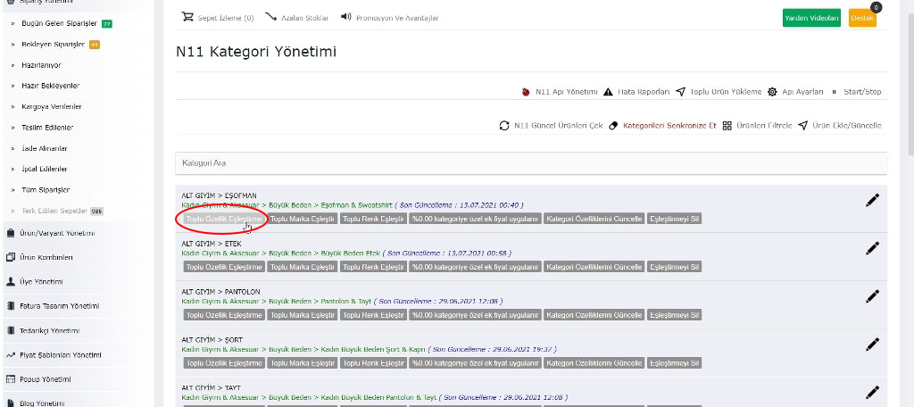Open Tüm Siparişler menu item

[x=46, y=190]
